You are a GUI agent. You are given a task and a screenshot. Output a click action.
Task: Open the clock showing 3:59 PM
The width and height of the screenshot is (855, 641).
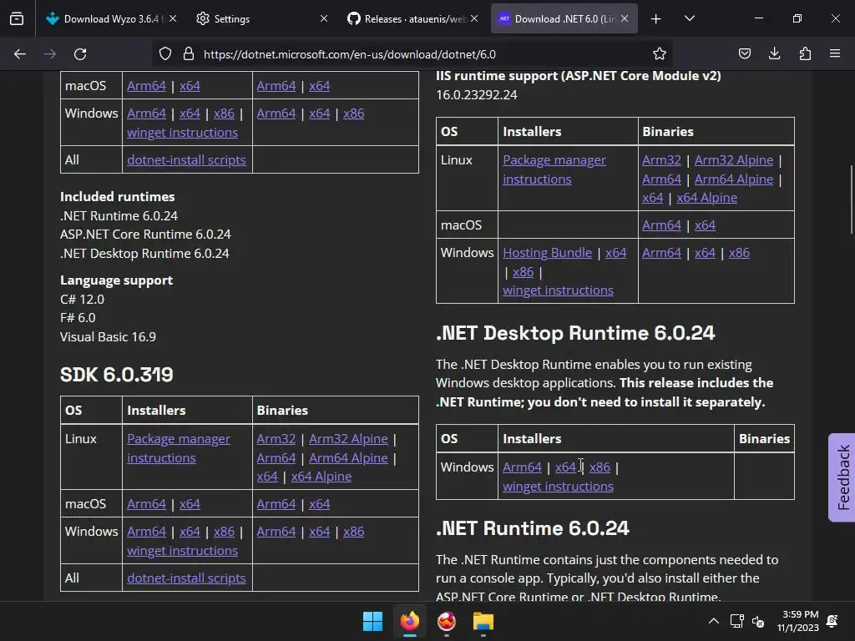tap(797, 621)
